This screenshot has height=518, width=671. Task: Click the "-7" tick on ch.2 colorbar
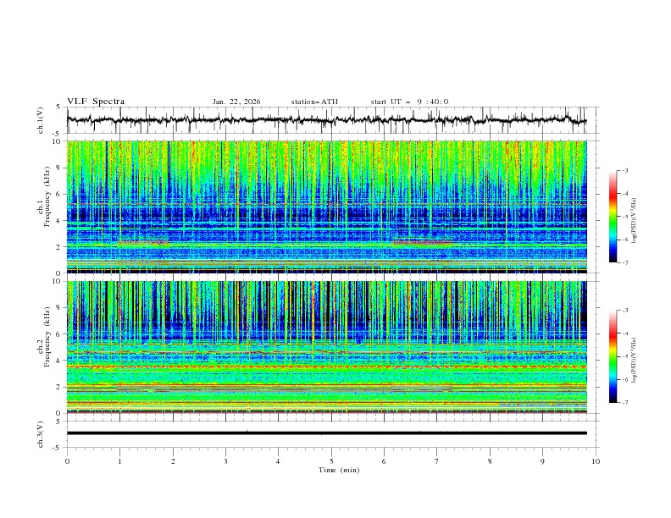point(624,402)
